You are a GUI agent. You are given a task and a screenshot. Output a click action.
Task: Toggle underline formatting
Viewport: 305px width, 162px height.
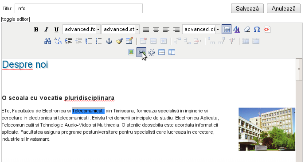pos(56,29)
